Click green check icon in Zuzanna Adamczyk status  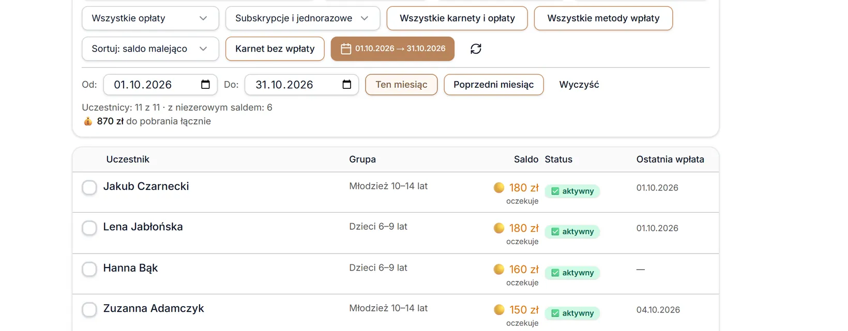(555, 313)
